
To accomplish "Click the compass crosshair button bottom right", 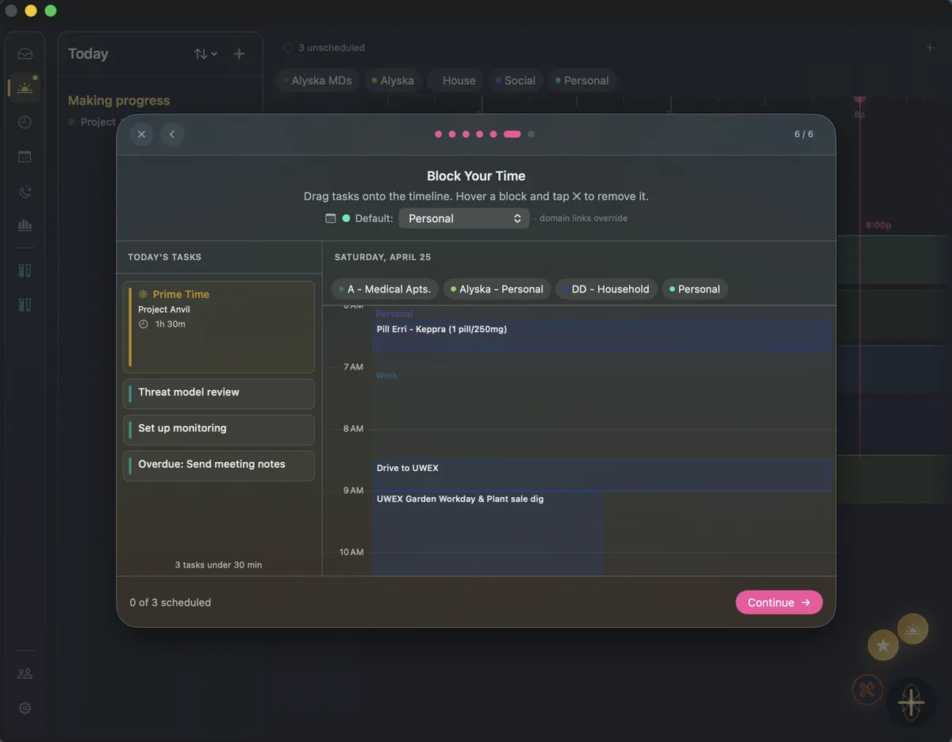I will (911, 702).
